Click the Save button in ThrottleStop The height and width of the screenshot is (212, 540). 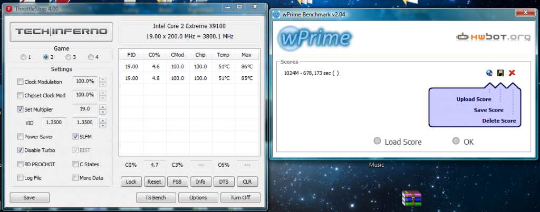click(x=30, y=198)
